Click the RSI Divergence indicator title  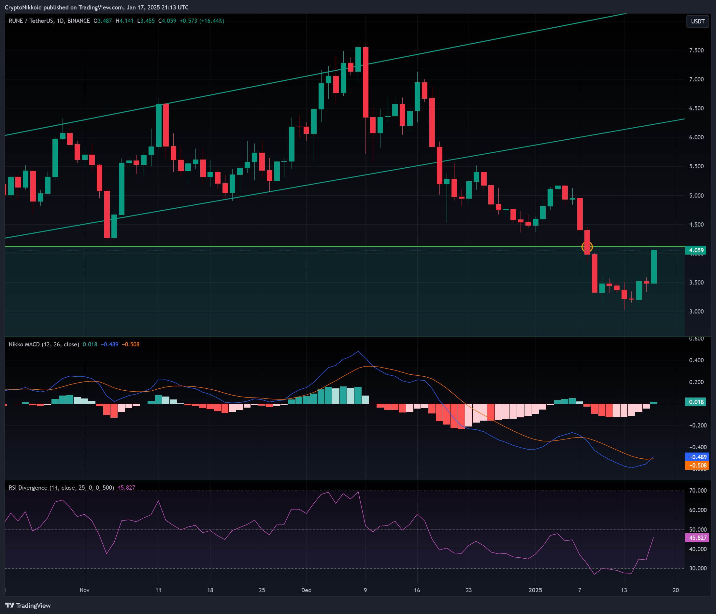[61, 488]
